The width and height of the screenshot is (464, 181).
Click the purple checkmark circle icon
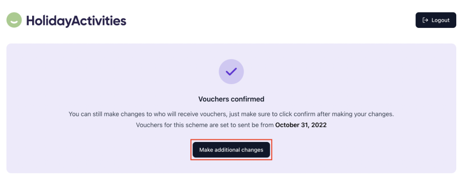(231, 72)
